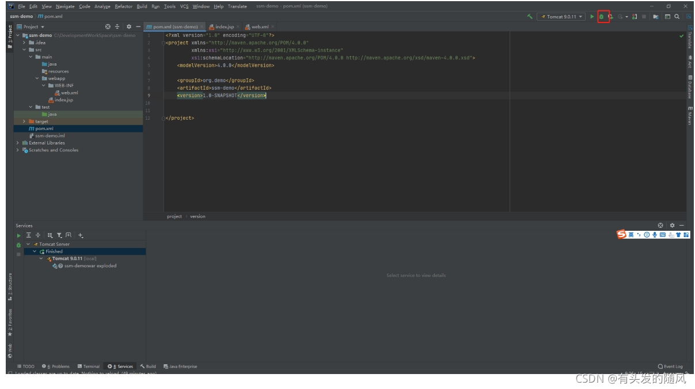Open the File menu
Viewport: 695px width, 389px height.
pyautogui.click(x=21, y=6)
